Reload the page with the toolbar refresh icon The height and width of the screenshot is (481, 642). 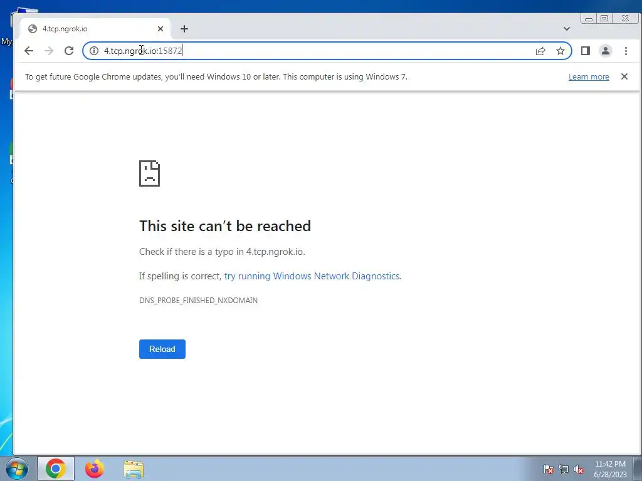pyautogui.click(x=69, y=51)
